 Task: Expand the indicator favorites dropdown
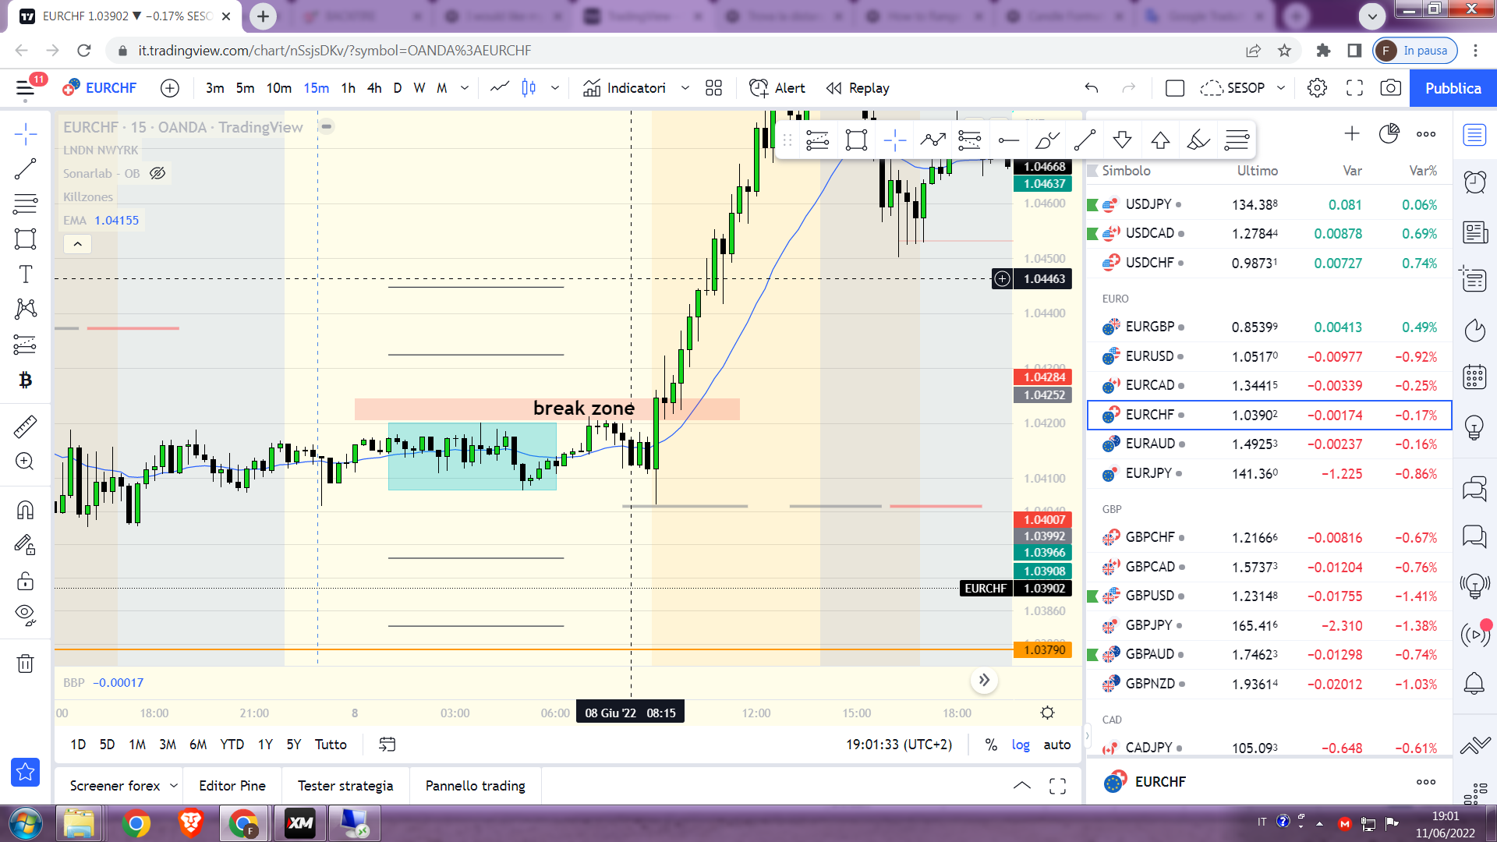tap(685, 88)
